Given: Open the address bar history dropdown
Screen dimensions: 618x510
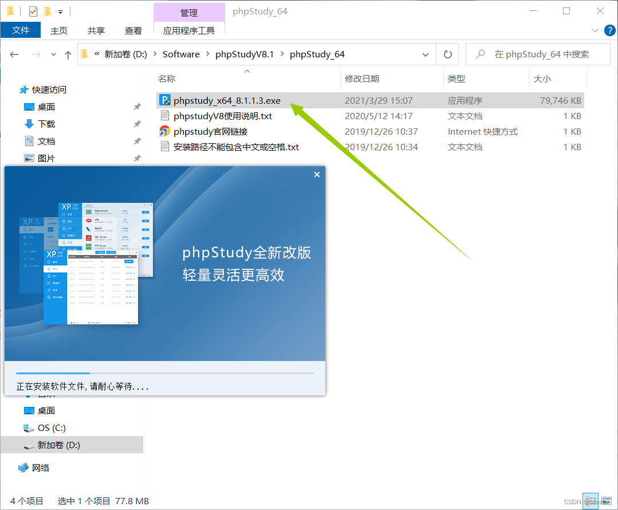Looking at the screenshot, I should 426,54.
